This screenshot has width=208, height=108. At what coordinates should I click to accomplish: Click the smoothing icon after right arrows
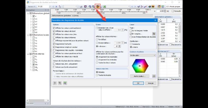[x=139, y=7]
